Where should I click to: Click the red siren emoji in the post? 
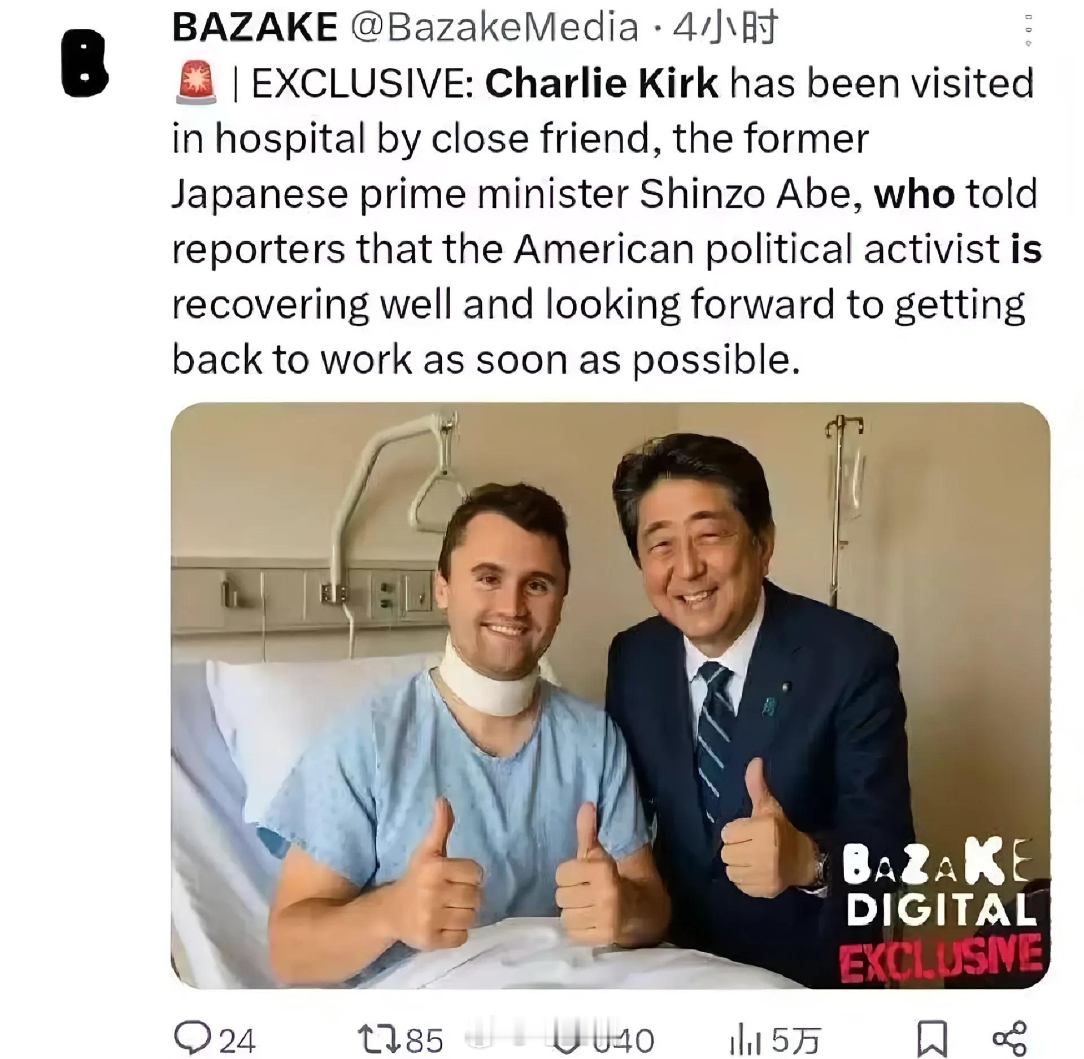[196, 82]
